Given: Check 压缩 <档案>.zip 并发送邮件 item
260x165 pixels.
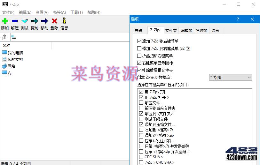Looking at the screenshot, I should point(141,151).
